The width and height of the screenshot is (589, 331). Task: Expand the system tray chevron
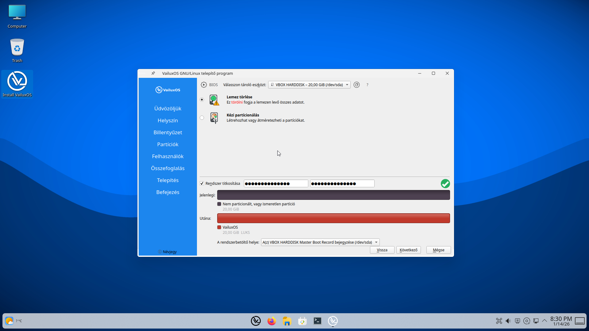pyautogui.click(x=545, y=321)
